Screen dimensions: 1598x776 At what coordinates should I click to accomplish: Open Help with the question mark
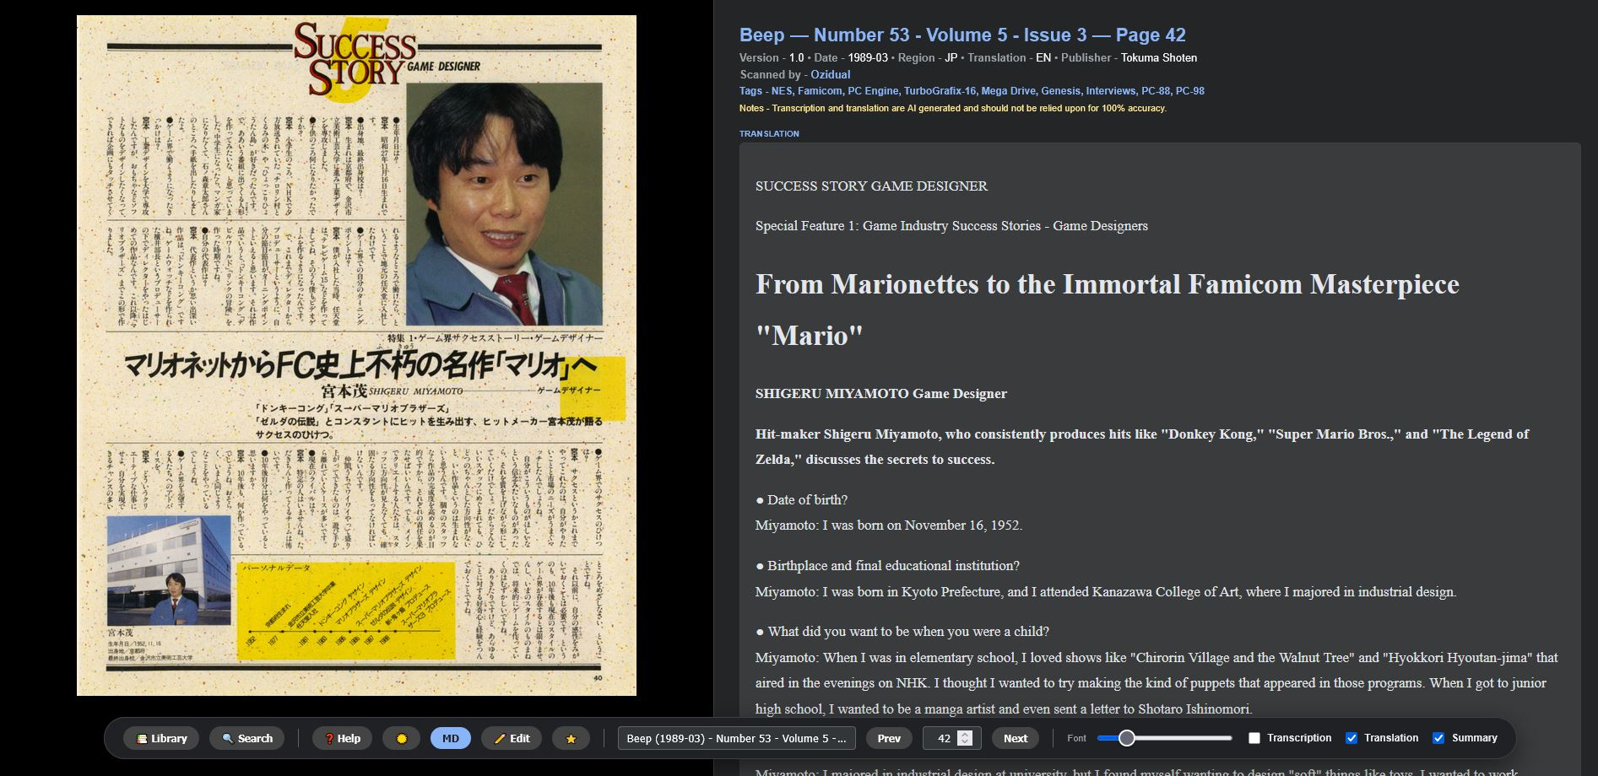(x=342, y=738)
